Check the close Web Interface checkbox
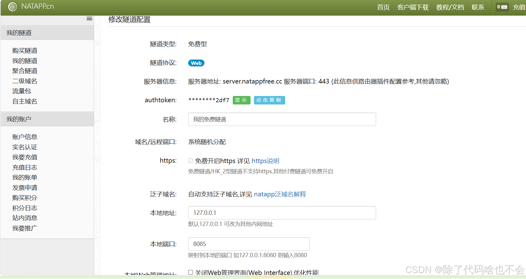This screenshot has height=279, width=526. [x=190, y=272]
